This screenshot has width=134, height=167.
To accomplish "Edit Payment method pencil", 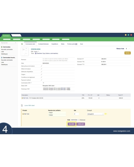I will pos(42,80).
